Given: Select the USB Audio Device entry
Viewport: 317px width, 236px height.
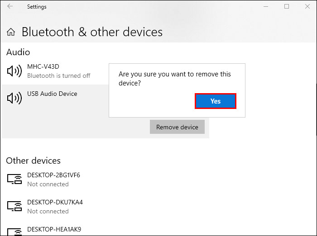Looking at the screenshot, I should click(x=52, y=94).
